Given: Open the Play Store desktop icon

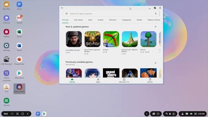Looking at the screenshot, I should point(19,74).
